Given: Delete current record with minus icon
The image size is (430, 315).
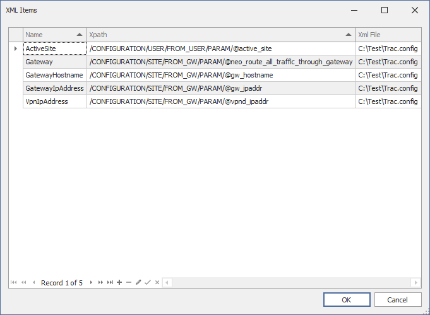Looking at the screenshot, I should 129,282.
